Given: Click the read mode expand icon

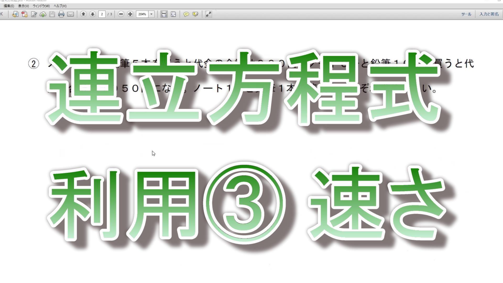Looking at the screenshot, I should (209, 14).
